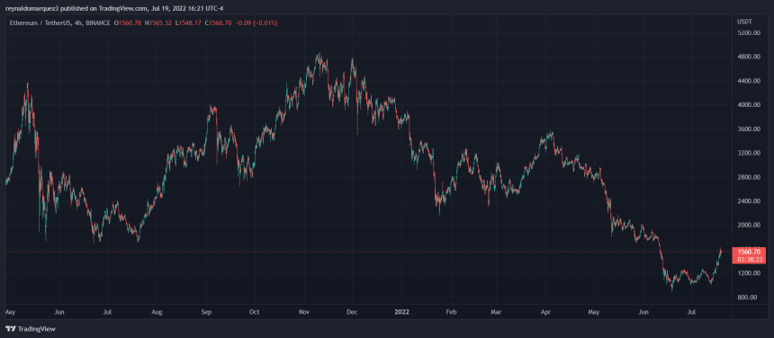Click the Nov time axis label
Viewport: 774px width, 338px height.
tap(304, 312)
